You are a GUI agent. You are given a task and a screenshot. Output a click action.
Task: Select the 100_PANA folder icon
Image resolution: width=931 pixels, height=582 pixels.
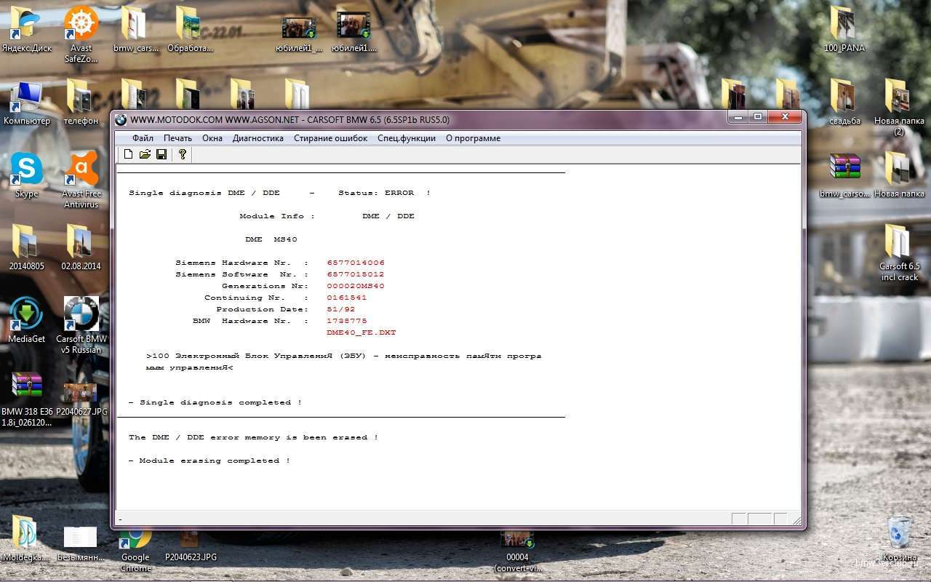[844, 30]
